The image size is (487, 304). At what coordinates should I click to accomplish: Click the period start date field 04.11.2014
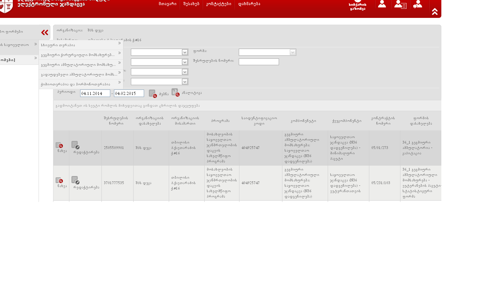(95, 93)
